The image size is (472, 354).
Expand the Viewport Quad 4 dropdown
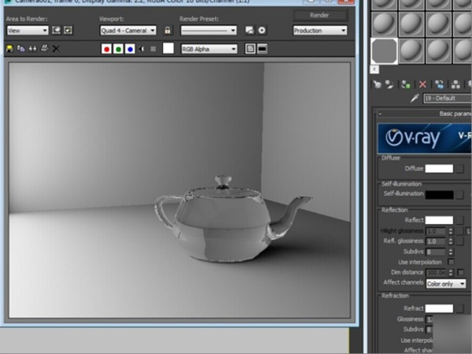[x=127, y=31]
